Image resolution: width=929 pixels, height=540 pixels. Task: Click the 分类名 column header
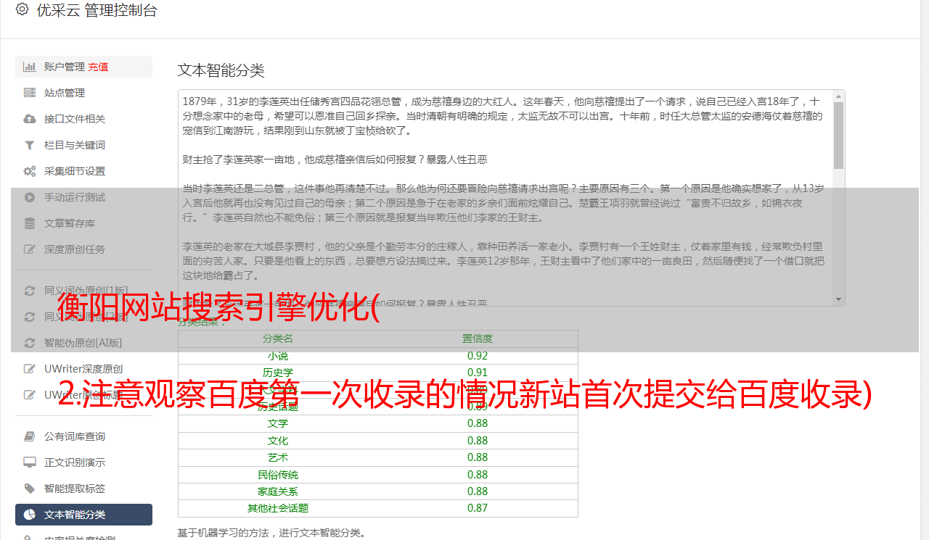(x=278, y=338)
